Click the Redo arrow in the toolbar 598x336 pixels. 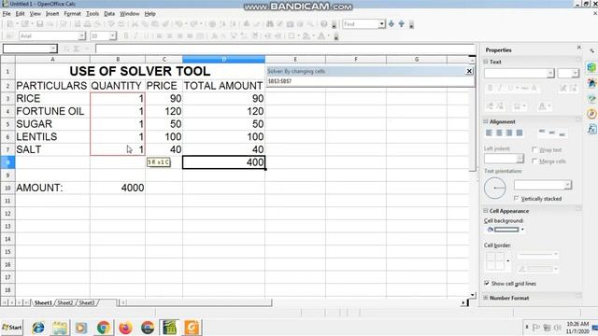194,24
